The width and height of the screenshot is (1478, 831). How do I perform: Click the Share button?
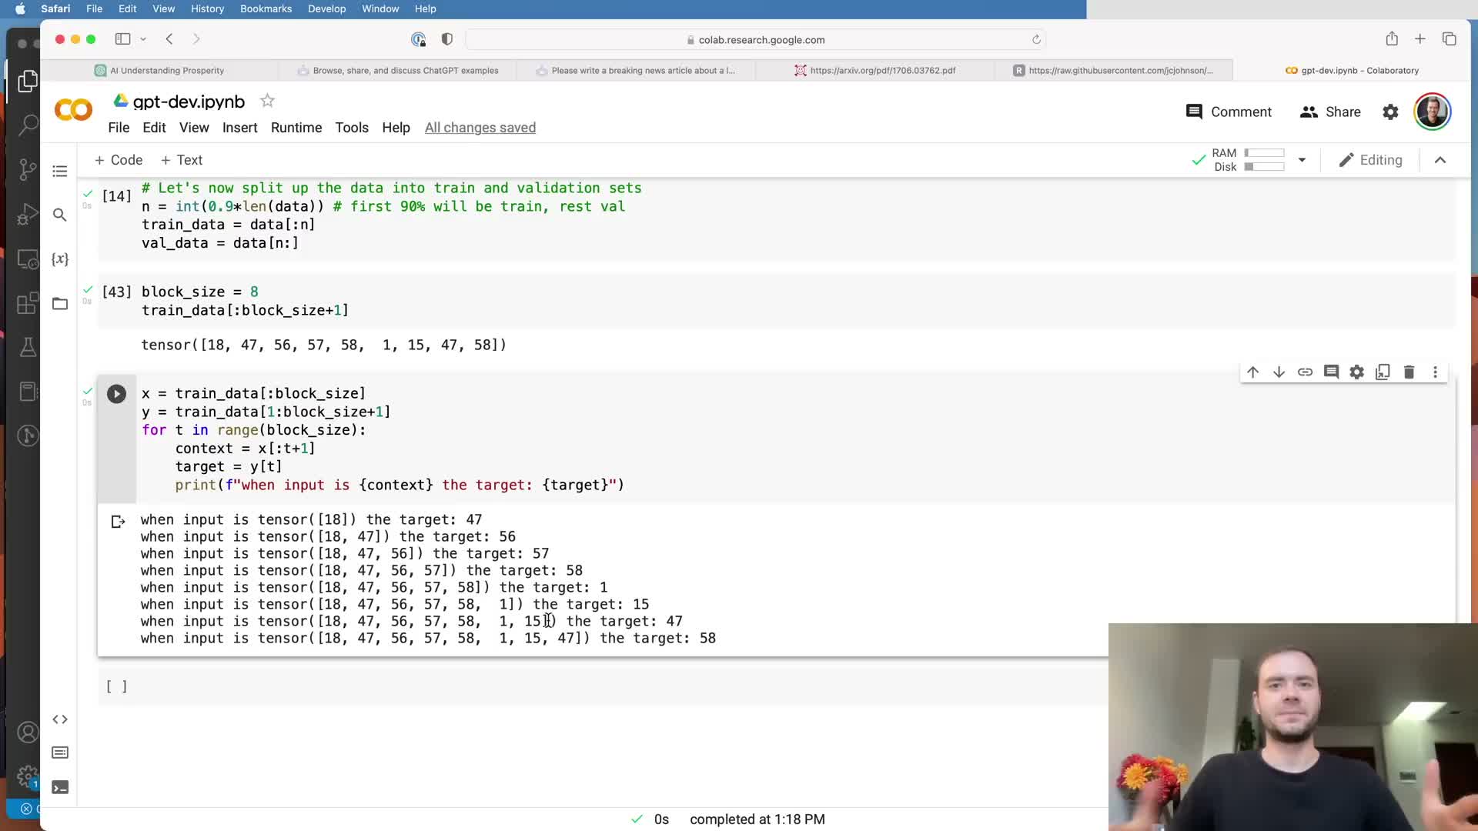(x=1330, y=112)
